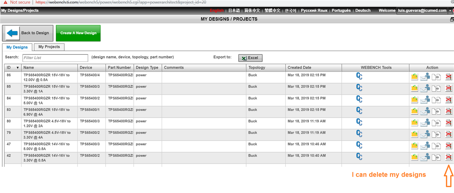Delete design 84 with the red X icon

(448, 100)
